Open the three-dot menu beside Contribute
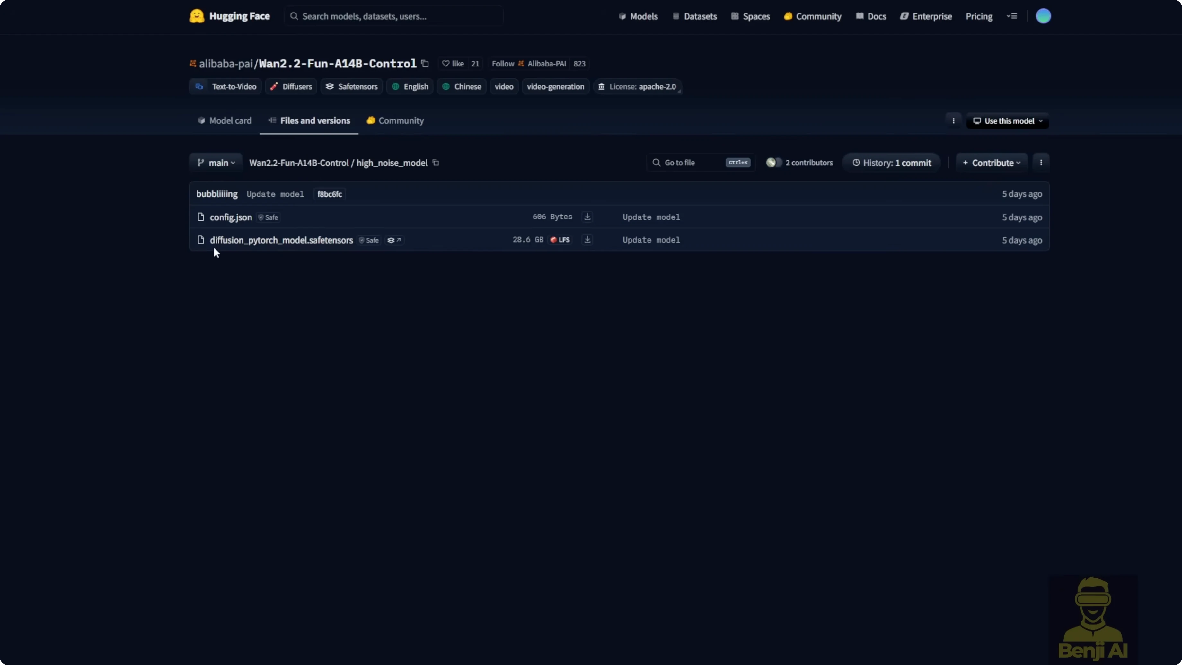The image size is (1182, 665). click(x=1041, y=163)
